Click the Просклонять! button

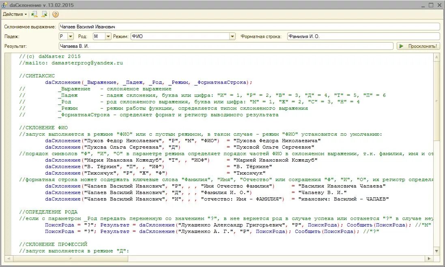click(418, 46)
